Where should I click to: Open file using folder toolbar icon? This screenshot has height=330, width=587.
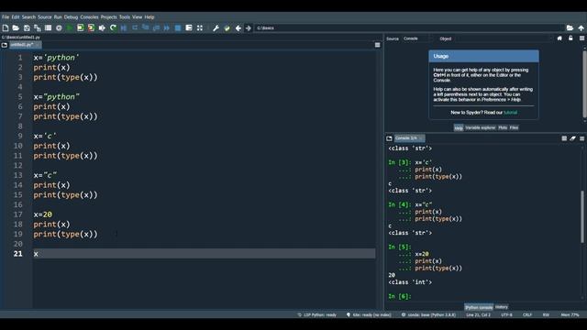click(x=16, y=28)
